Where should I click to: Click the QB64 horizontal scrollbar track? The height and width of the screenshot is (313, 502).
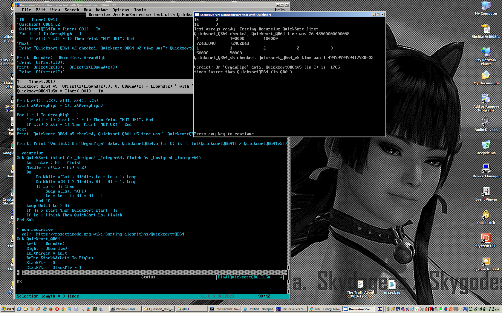click(153, 272)
